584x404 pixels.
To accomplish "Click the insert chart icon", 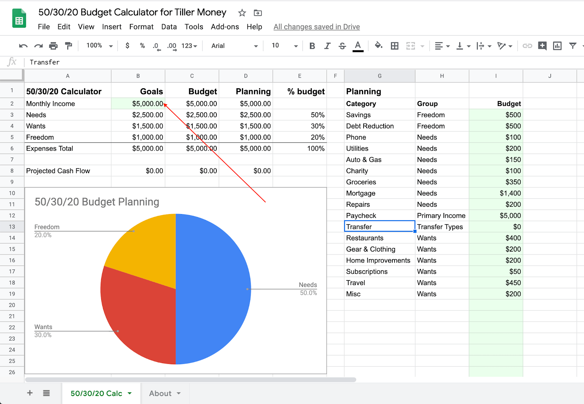I will coord(557,46).
